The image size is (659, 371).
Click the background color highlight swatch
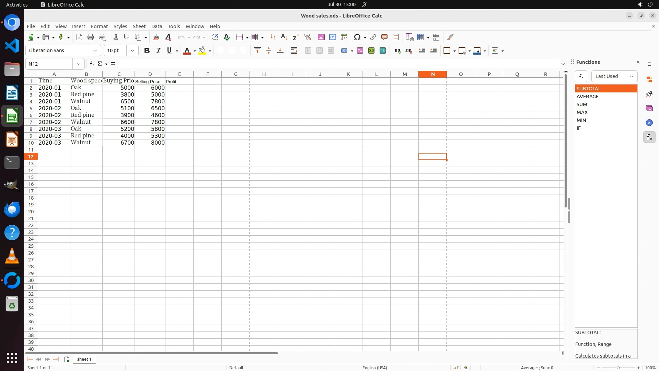point(202,51)
